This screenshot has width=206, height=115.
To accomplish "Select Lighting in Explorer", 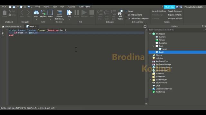I will 159,58.
